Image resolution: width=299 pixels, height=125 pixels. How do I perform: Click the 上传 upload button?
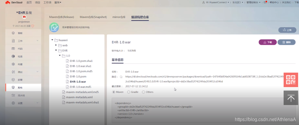[287, 30]
